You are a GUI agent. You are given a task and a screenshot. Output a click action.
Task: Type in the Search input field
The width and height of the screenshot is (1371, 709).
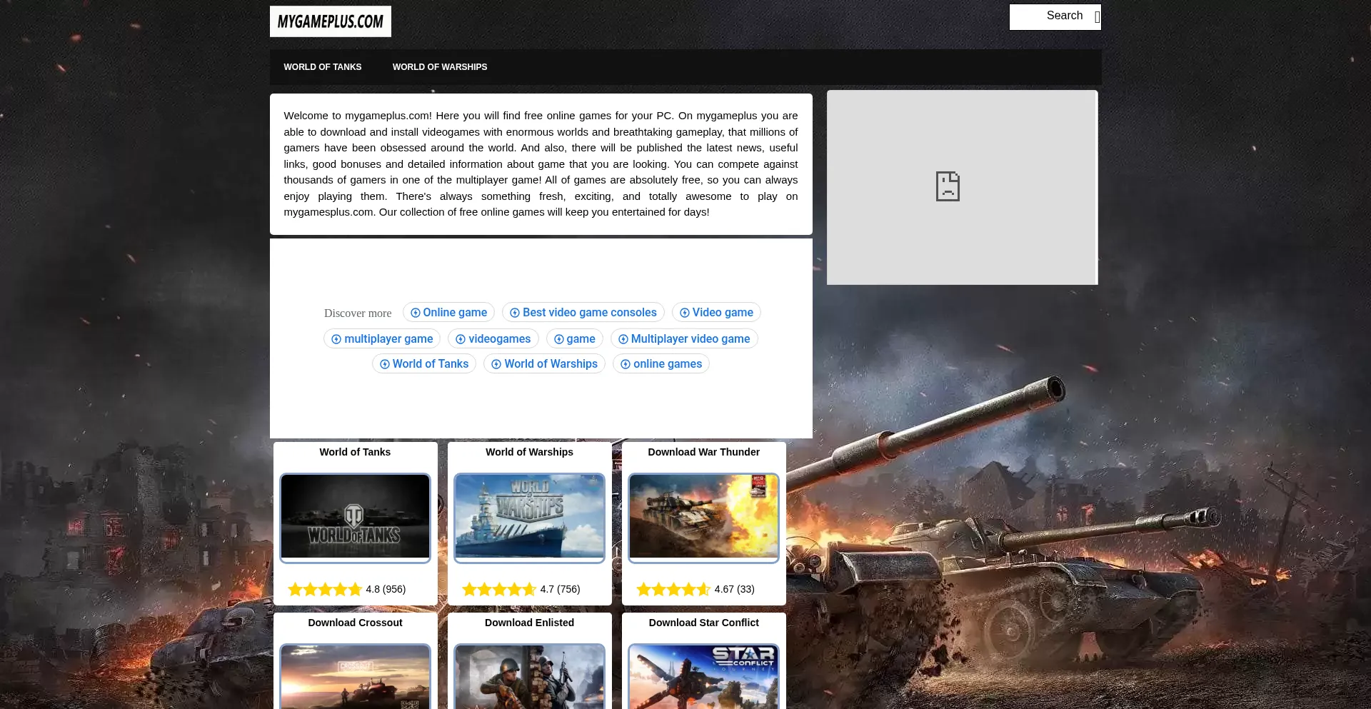point(1050,16)
